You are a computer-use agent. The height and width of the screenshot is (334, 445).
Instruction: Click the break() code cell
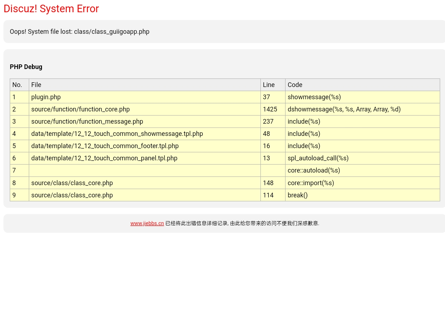point(297,195)
